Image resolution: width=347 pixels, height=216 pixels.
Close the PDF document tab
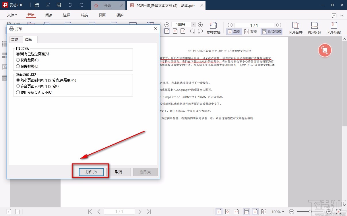[x=202, y=5]
